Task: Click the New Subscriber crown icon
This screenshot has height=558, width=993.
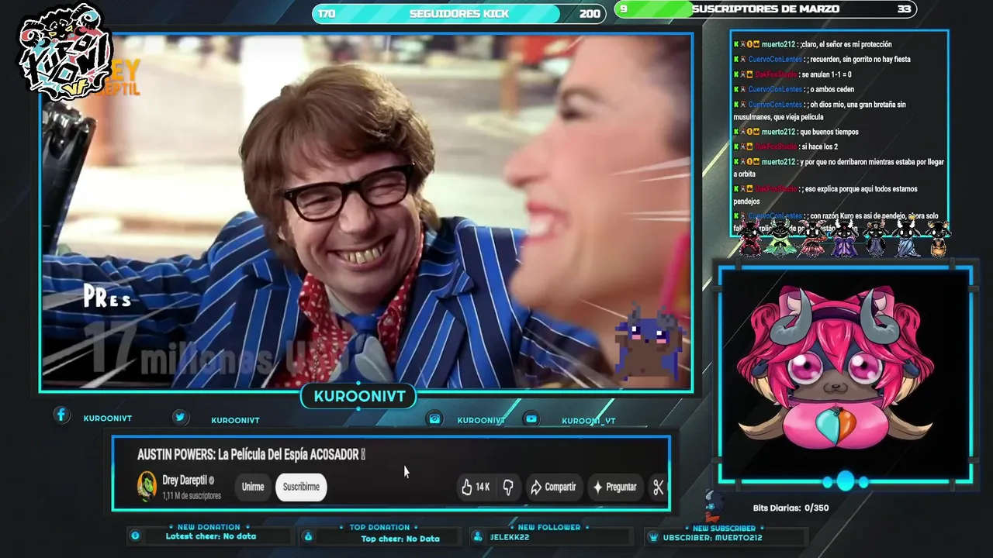Action: (653, 536)
